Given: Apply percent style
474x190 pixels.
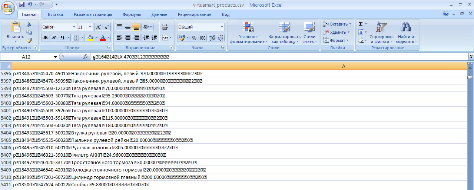Looking at the screenshot, I should 194,38.
